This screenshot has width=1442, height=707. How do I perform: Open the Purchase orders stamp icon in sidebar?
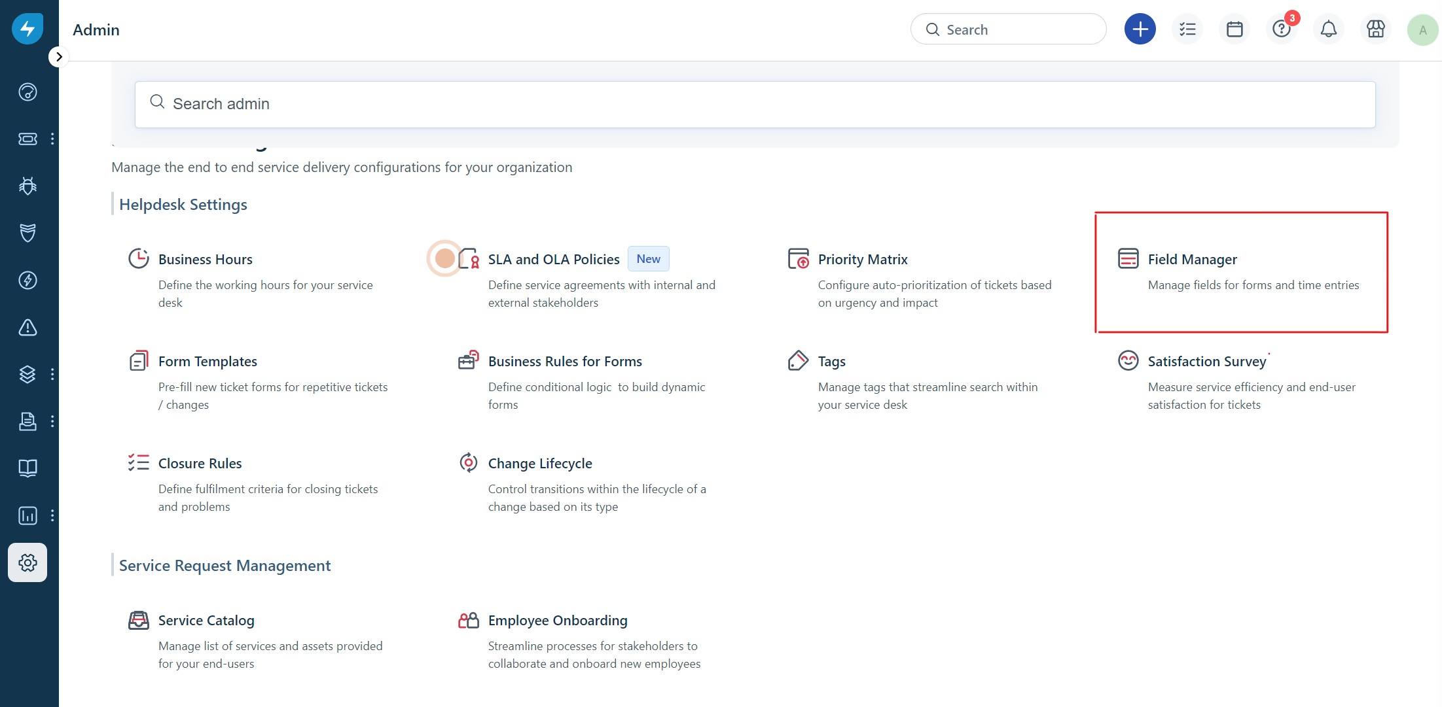coord(27,421)
